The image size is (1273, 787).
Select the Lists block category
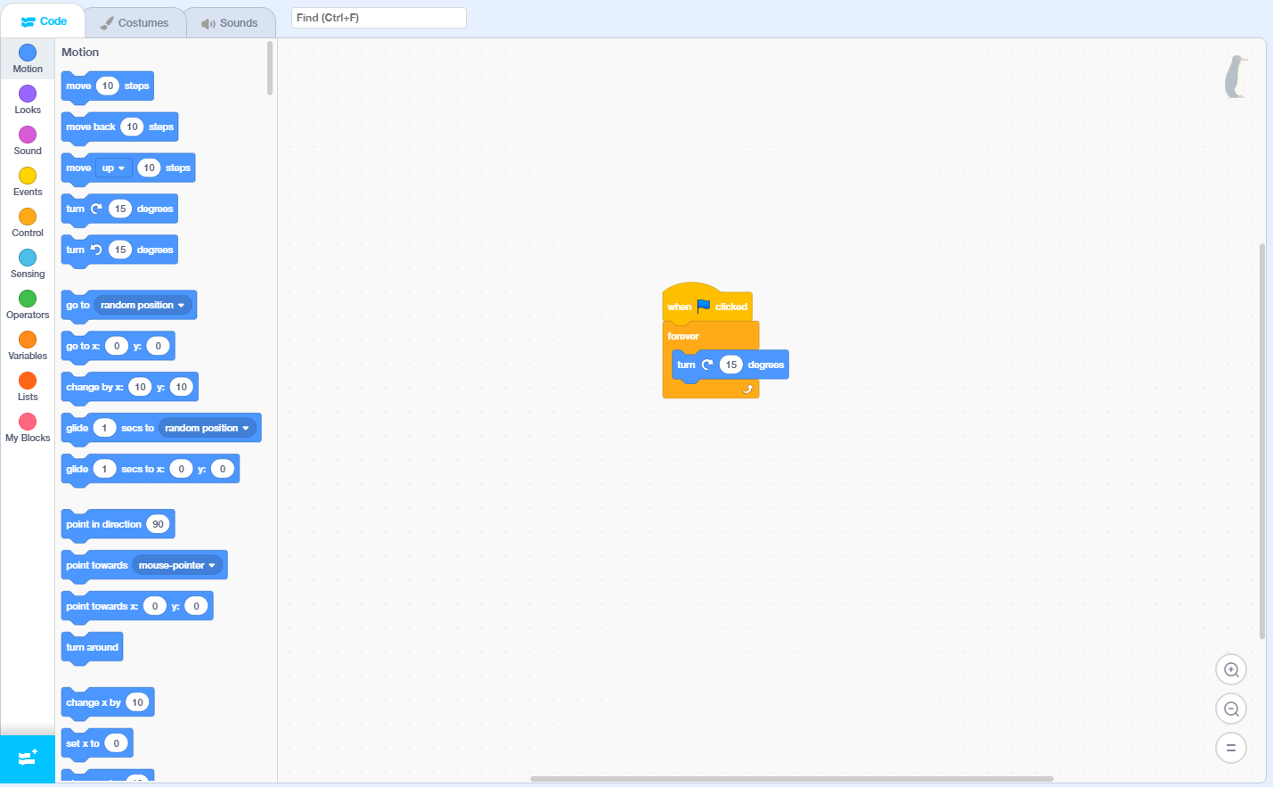pos(27,386)
